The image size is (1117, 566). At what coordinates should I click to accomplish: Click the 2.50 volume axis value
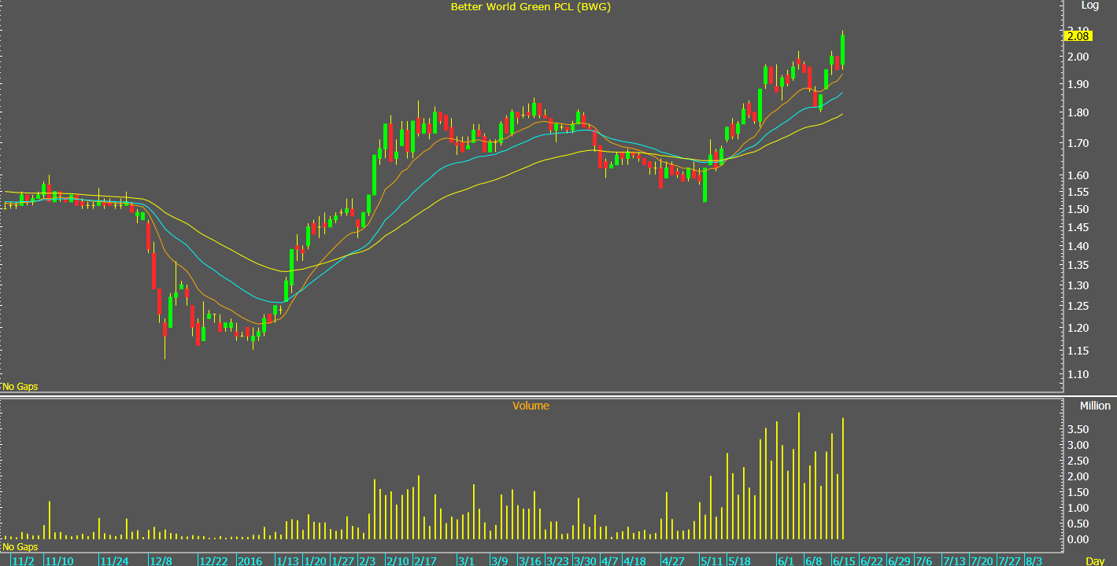click(x=1078, y=461)
